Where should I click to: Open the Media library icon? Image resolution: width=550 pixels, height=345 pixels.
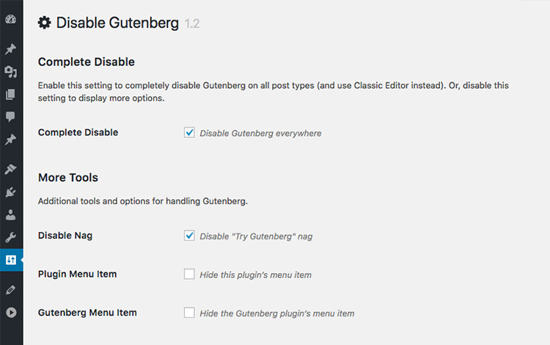click(x=11, y=71)
